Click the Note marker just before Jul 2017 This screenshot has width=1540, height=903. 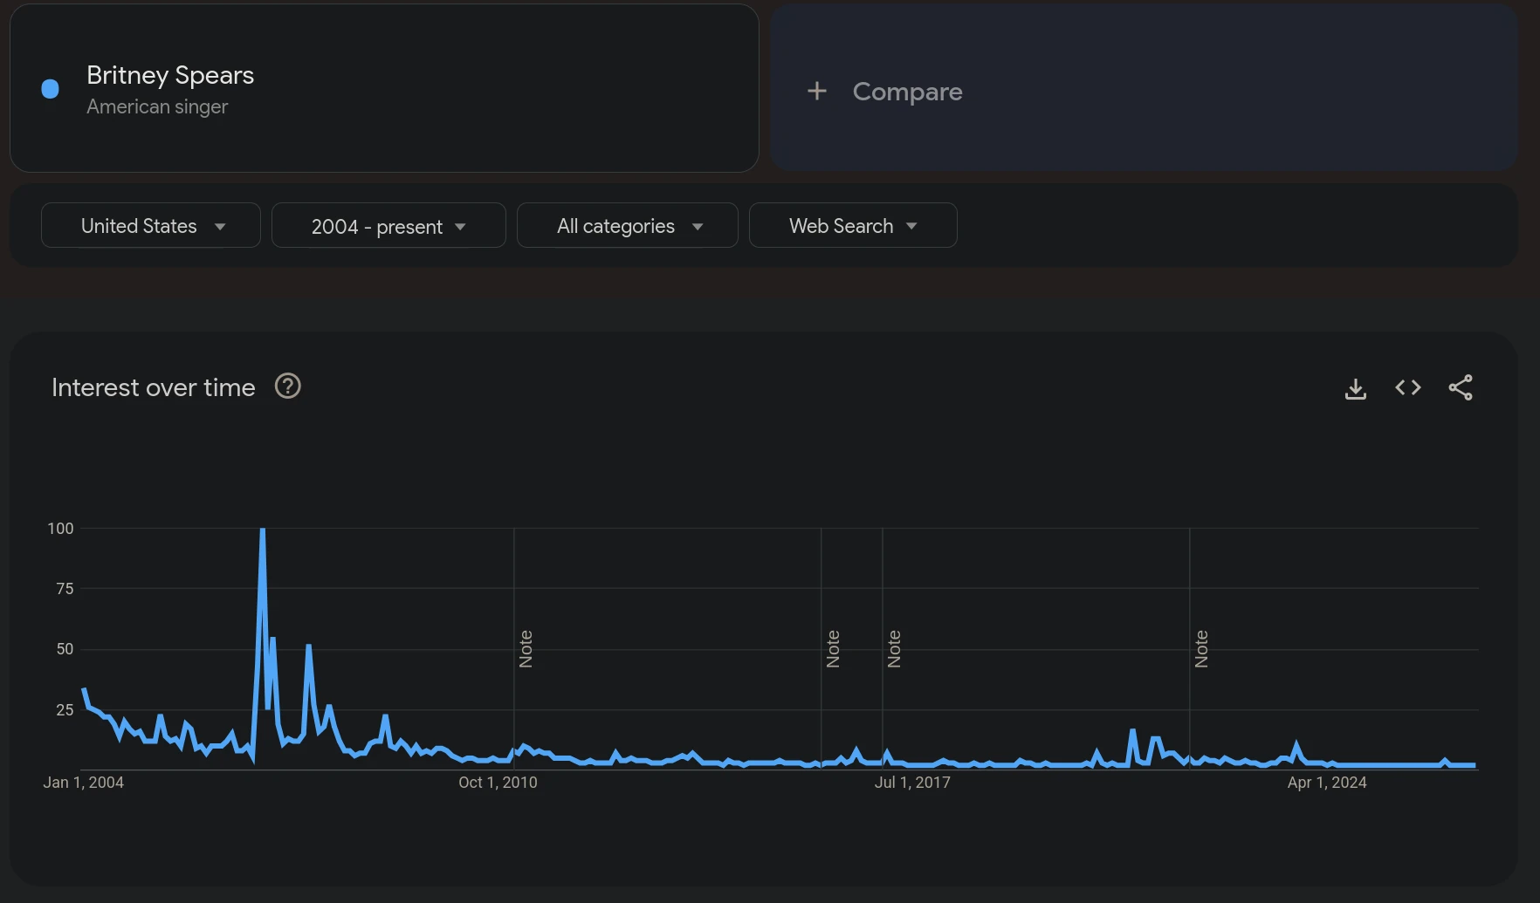click(833, 649)
